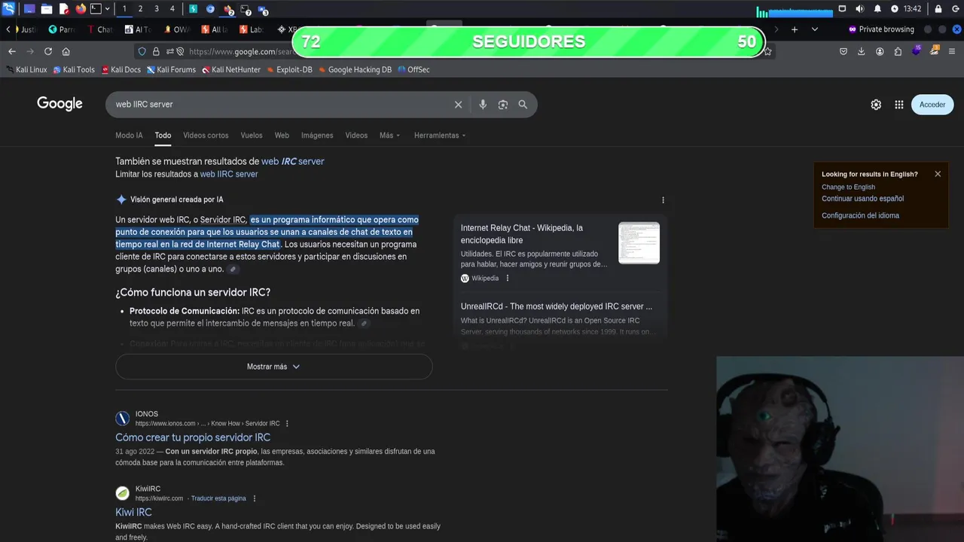The height and width of the screenshot is (542, 964).
Task: Expand the list all tabs dropdown
Action: coord(814,29)
